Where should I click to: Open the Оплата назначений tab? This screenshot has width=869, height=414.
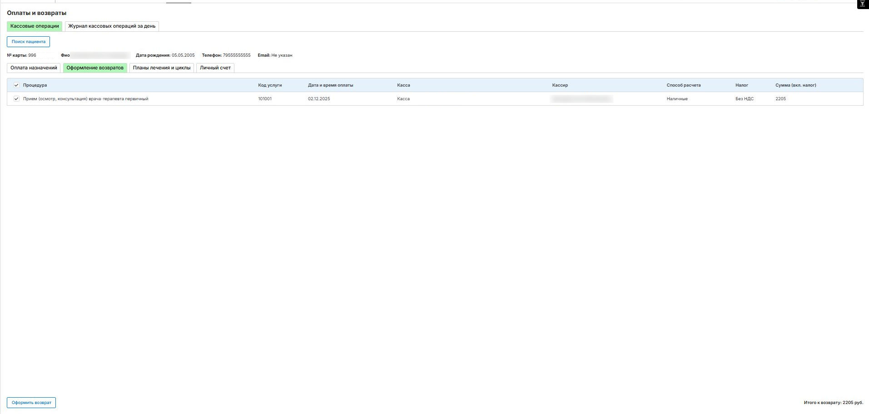coord(34,68)
